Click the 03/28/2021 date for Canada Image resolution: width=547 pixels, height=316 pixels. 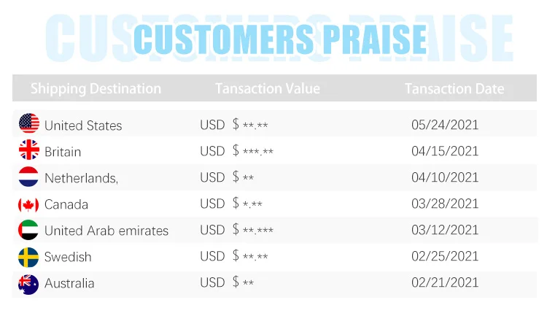click(445, 204)
